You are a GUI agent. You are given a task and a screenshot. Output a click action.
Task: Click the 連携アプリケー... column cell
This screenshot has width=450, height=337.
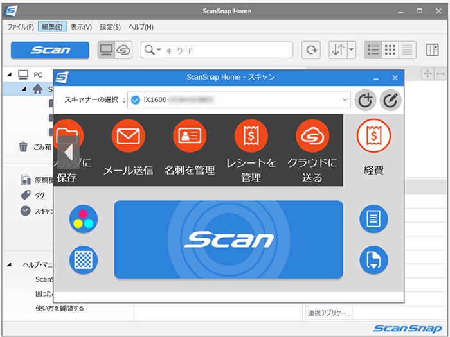point(329,313)
